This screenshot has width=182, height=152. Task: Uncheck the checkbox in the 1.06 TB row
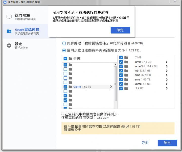(121, 80)
